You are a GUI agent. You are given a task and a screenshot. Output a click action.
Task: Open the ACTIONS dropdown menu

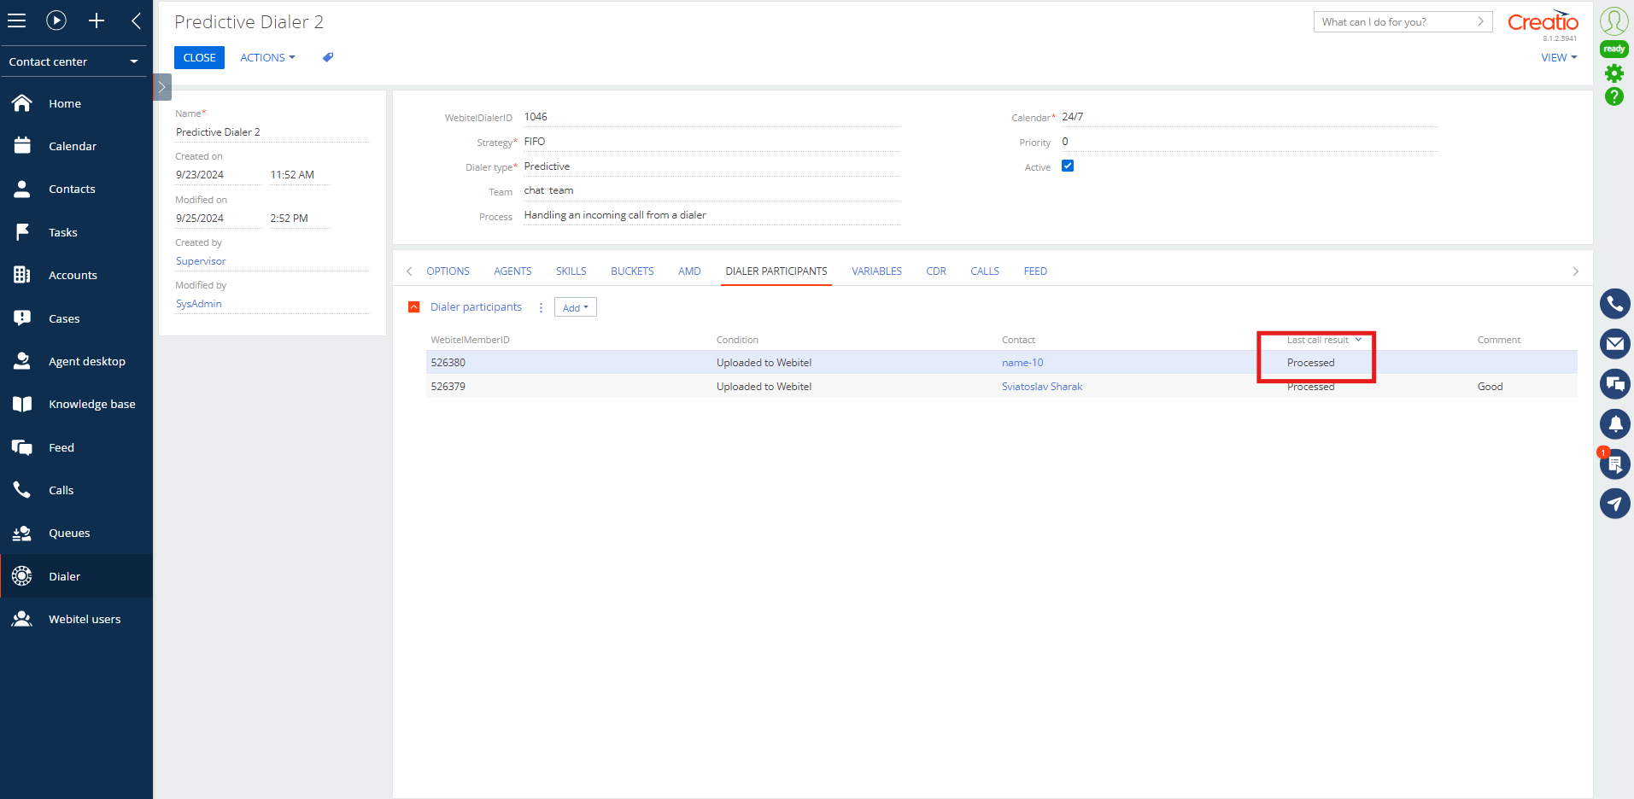coord(267,57)
